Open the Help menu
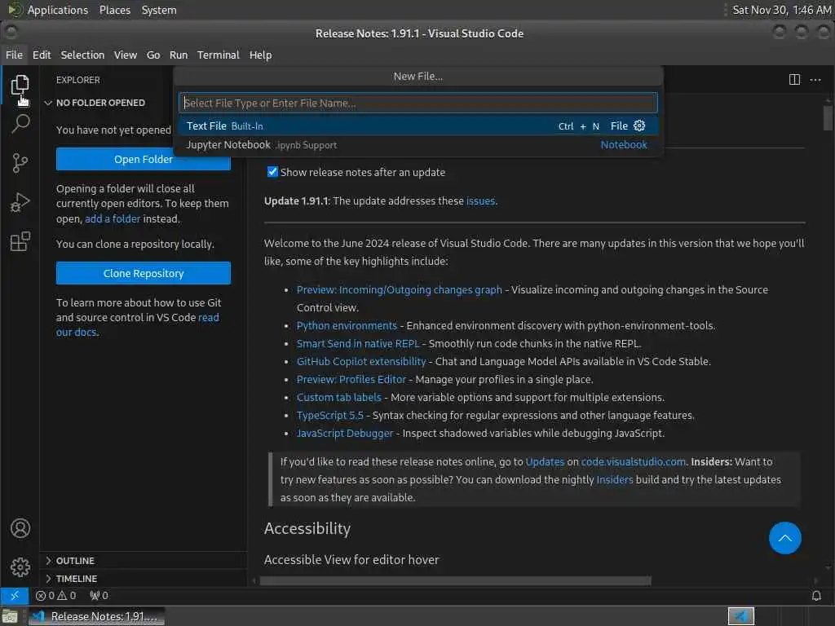Image resolution: width=835 pixels, height=626 pixels. (260, 55)
